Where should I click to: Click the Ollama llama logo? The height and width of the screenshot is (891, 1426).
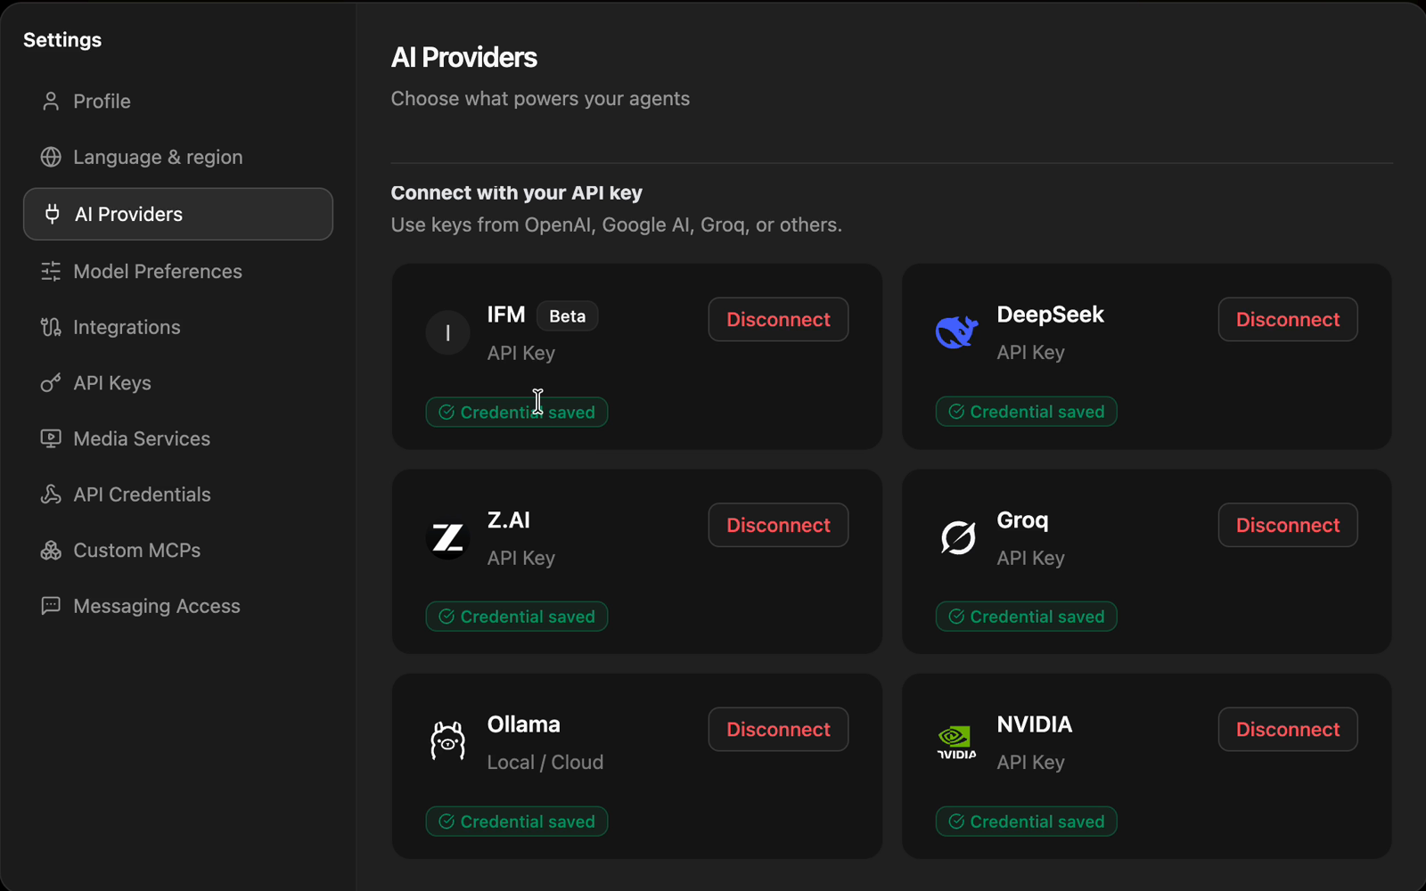(x=447, y=740)
